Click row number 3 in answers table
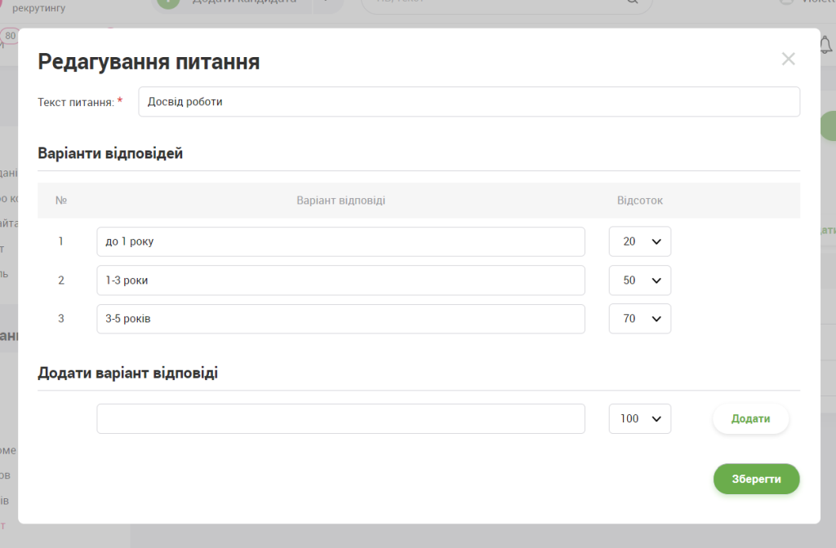The width and height of the screenshot is (836, 548). pyautogui.click(x=60, y=319)
